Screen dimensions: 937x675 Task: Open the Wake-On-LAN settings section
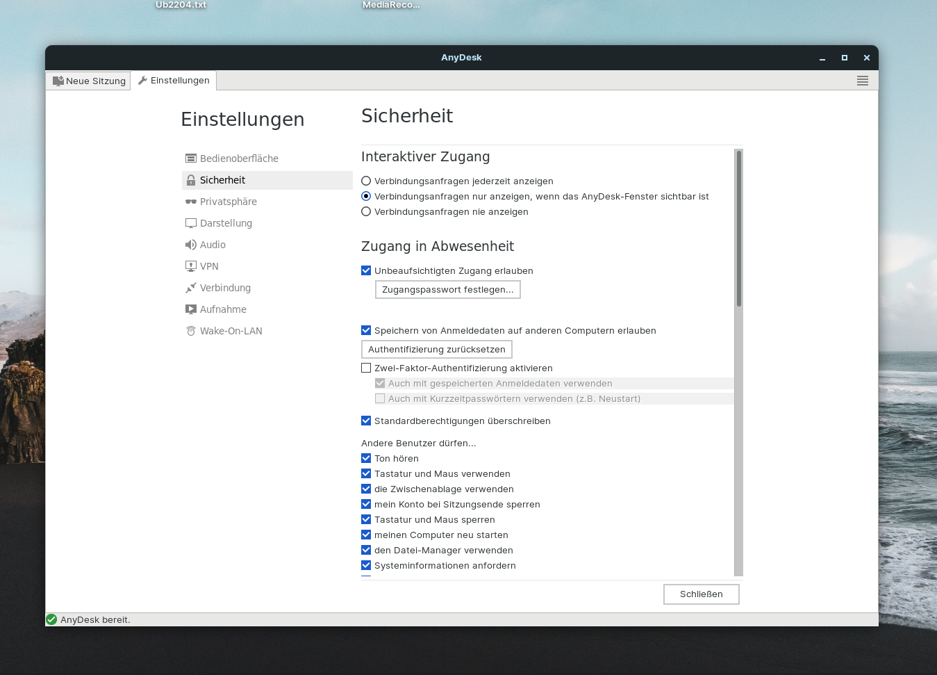tap(267, 331)
